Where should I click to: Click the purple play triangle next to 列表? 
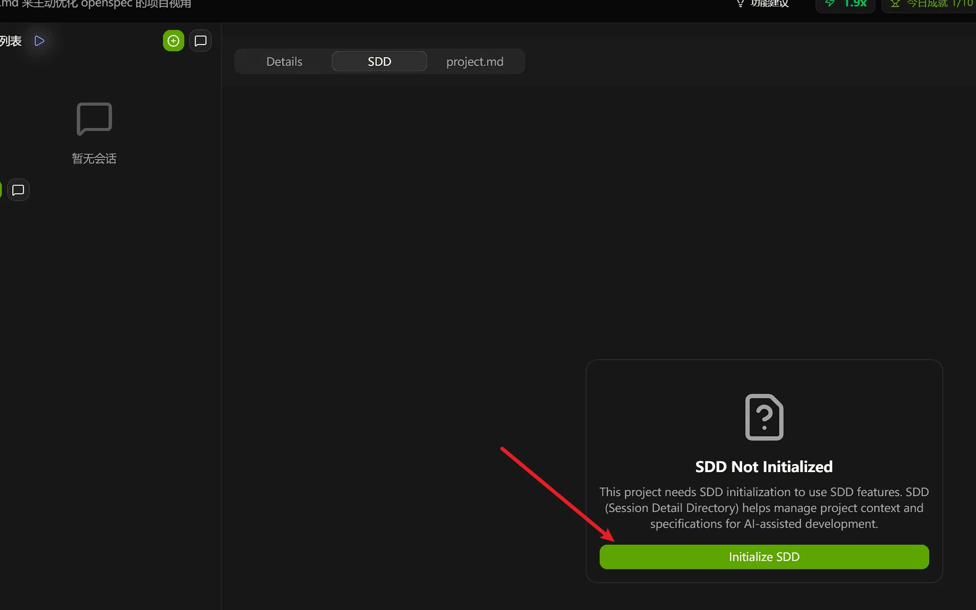pyautogui.click(x=39, y=40)
